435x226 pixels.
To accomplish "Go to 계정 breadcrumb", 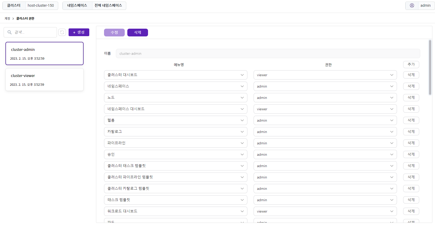I will [7, 19].
